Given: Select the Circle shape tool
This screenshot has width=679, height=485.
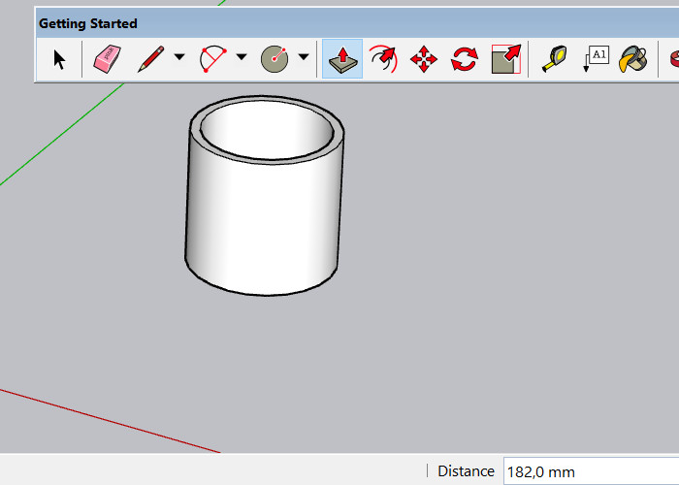Looking at the screenshot, I should click(275, 59).
